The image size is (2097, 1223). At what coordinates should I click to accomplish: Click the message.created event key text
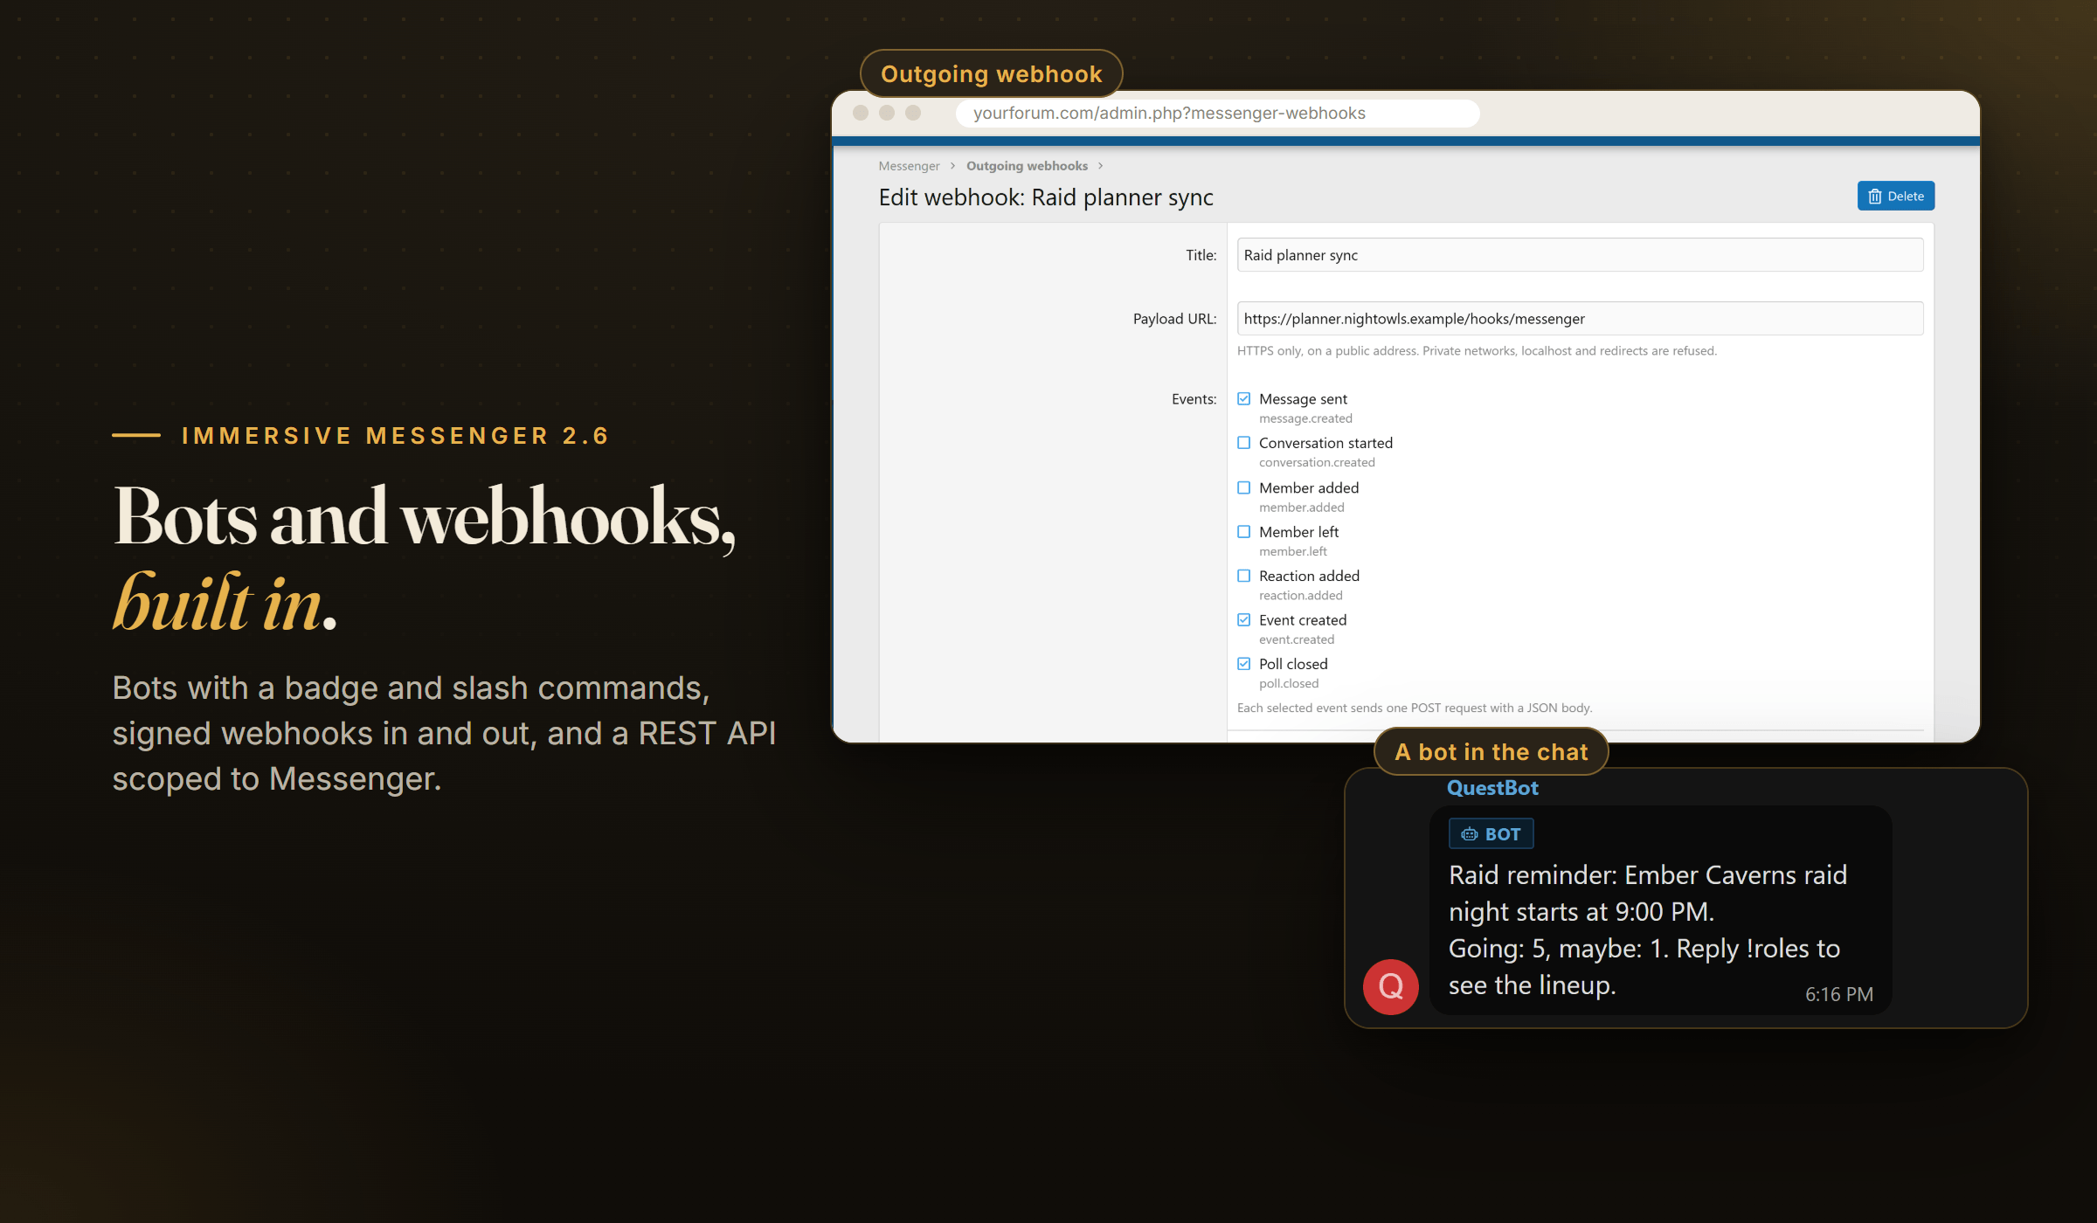click(x=1305, y=419)
